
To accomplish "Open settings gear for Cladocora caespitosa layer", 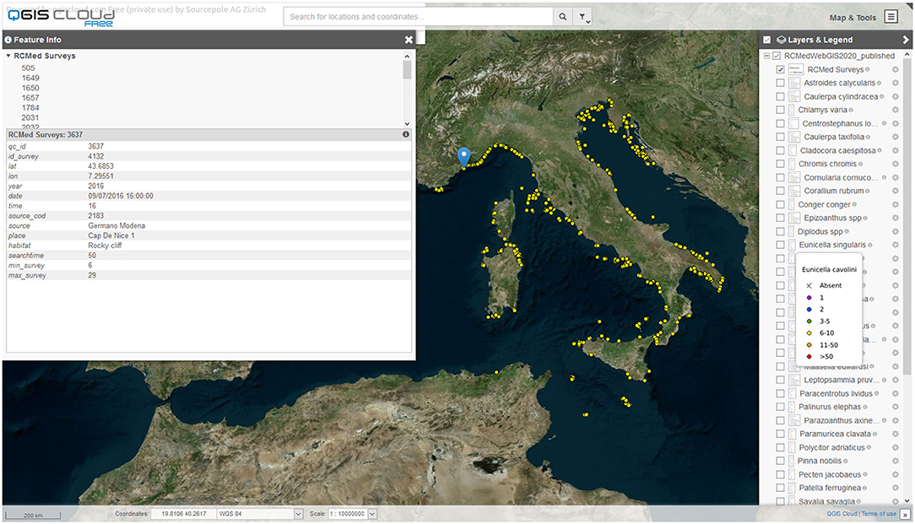I will pos(895,150).
